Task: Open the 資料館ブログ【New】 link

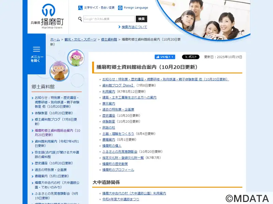Action: pyautogui.click(x=118, y=85)
